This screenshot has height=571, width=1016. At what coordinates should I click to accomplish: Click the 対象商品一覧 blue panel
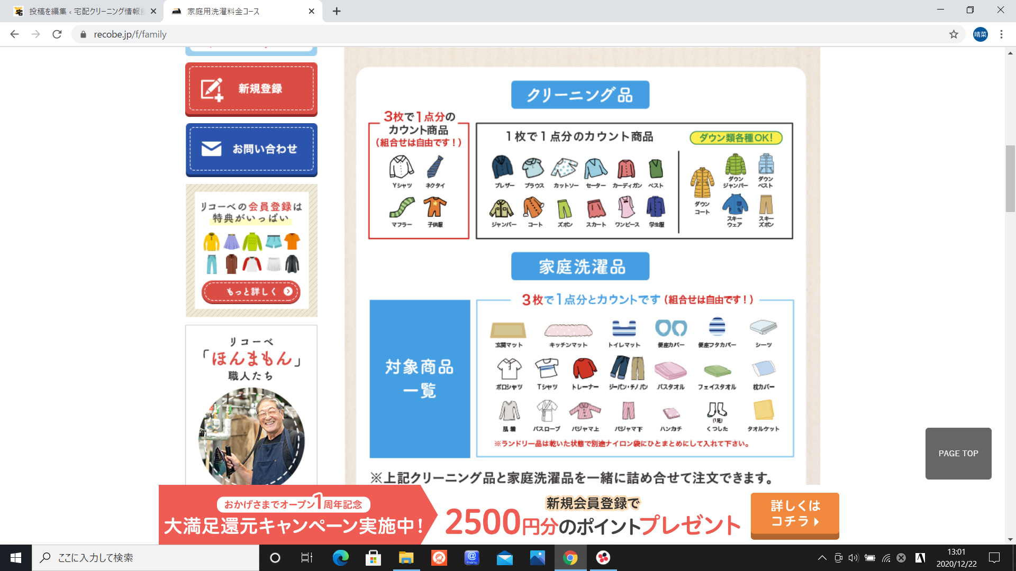[x=420, y=379]
